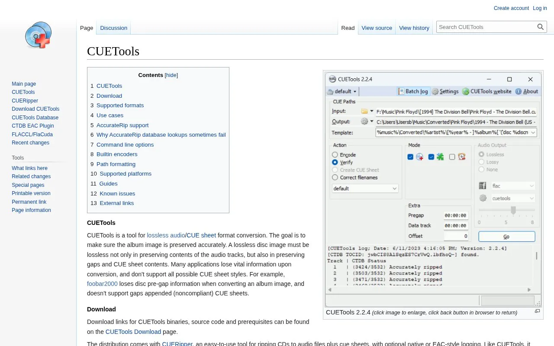Click the About info icon
The image size is (554, 346).
[518, 91]
